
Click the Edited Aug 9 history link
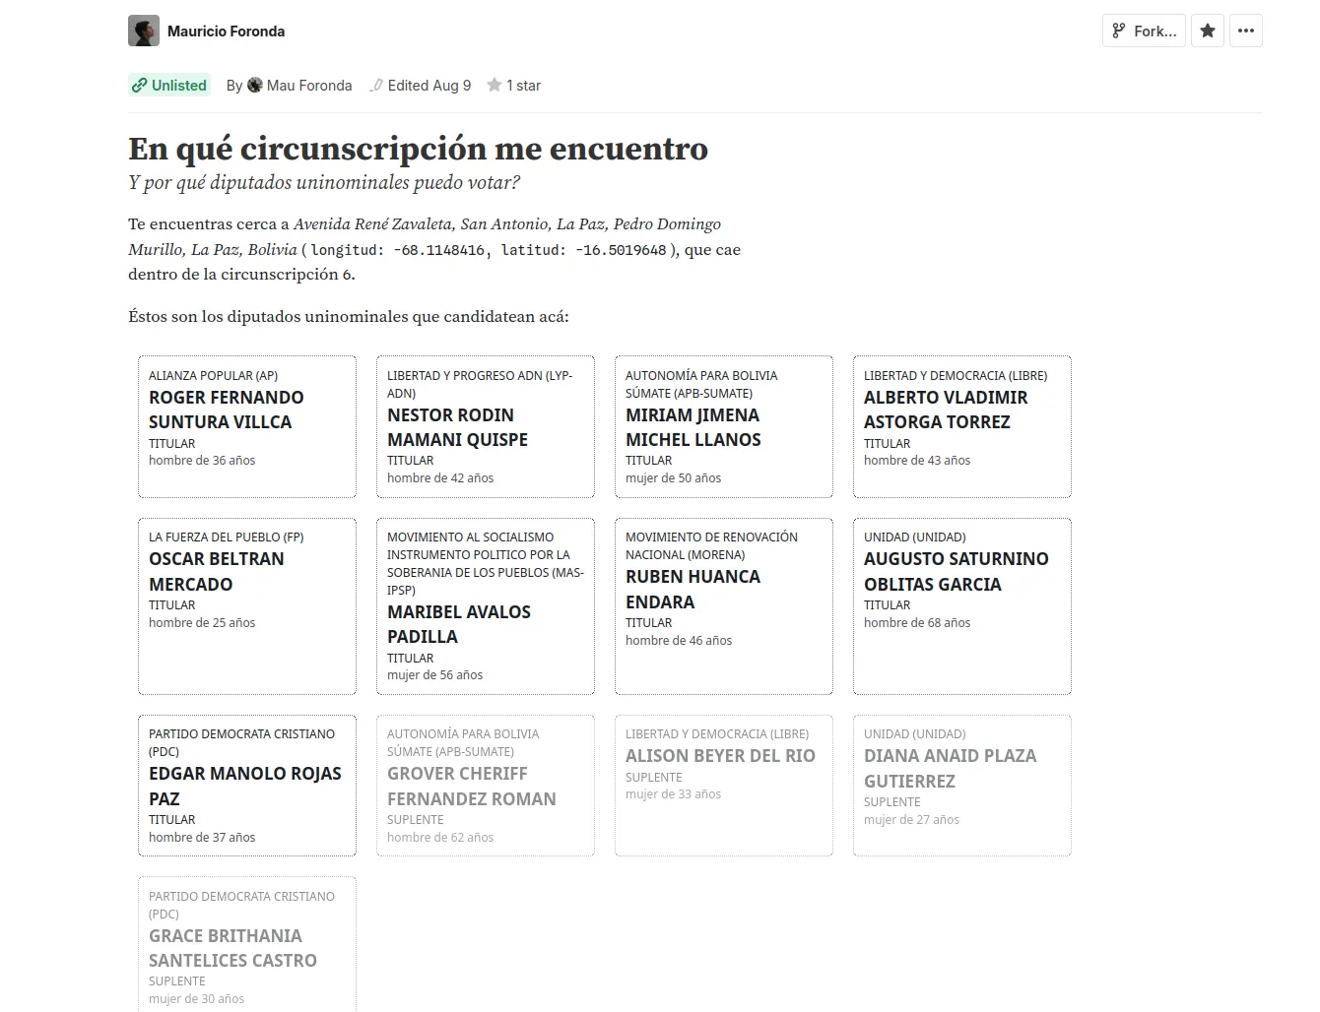coord(429,85)
